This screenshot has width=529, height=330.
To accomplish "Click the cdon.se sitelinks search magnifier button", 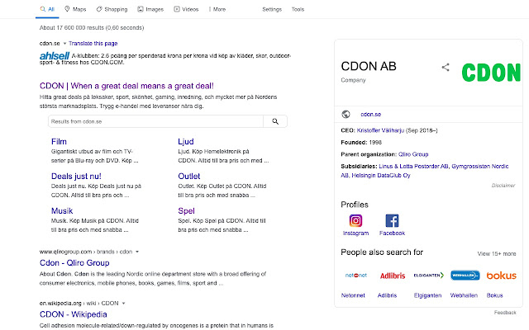I will coord(275,121).
